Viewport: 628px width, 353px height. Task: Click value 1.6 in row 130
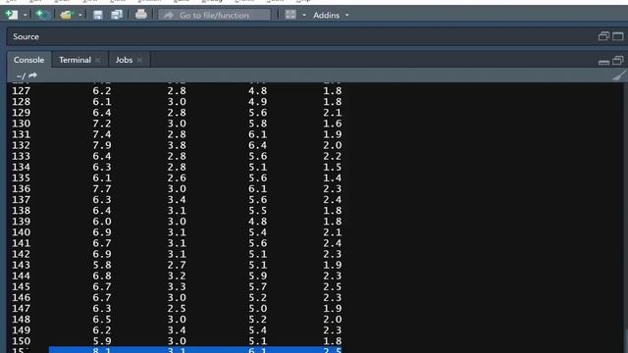(333, 124)
